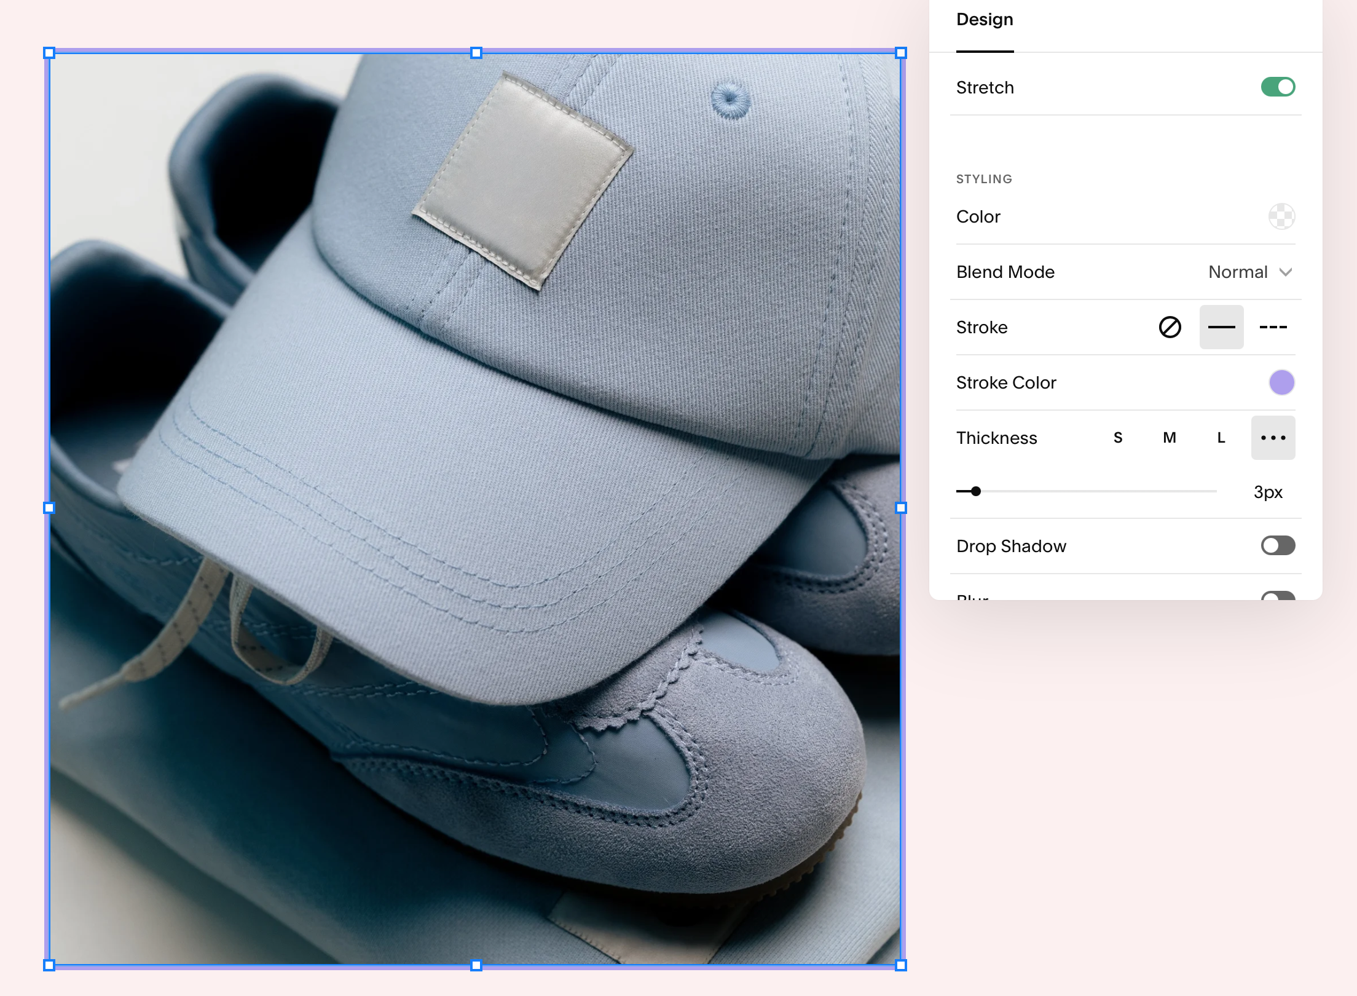Set thickness to M
Image resolution: width=1357 pixels, height=996 pixels.
(1170, 438)
